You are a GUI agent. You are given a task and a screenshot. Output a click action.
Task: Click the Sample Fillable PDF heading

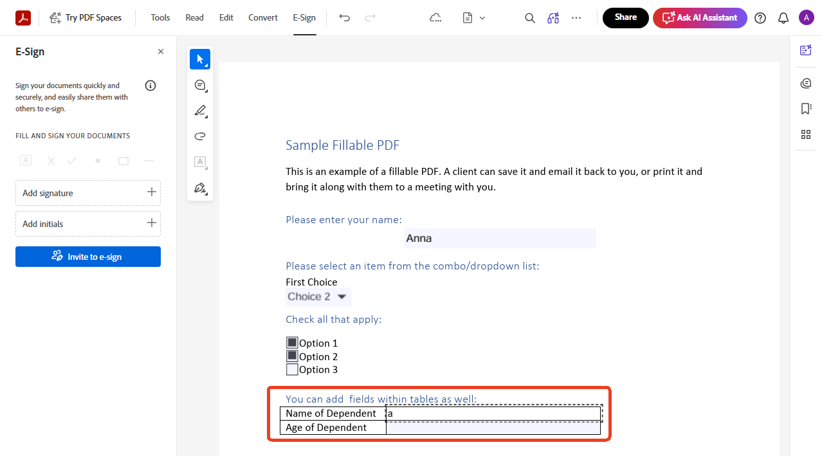342,145
